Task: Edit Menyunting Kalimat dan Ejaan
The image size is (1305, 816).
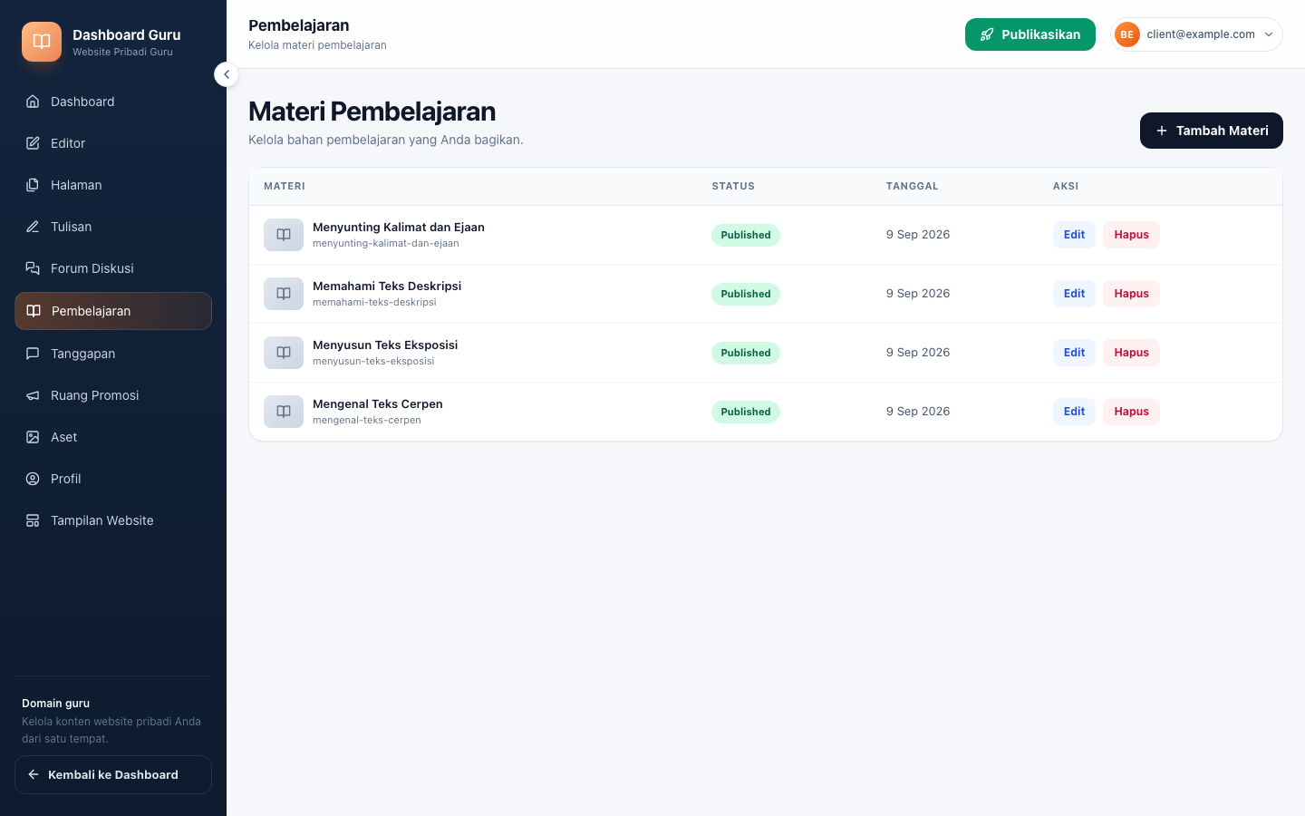Action: pos(1074,235)
